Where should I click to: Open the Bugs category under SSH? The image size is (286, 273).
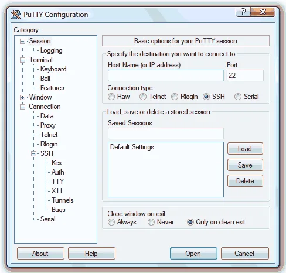(x=59, y=210)
